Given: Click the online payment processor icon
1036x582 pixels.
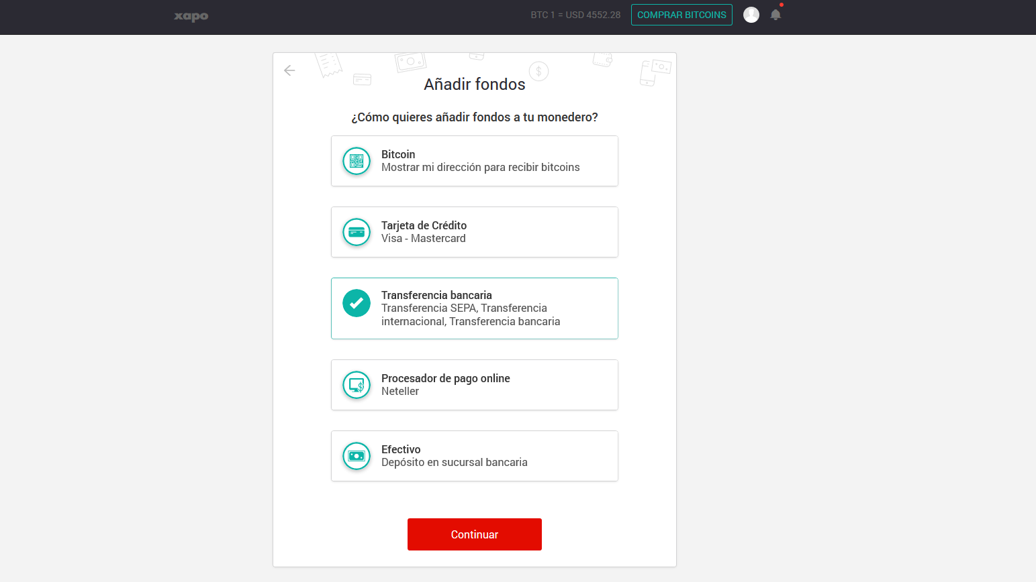Looking at the screenshot, I should [x=357, y=385].
